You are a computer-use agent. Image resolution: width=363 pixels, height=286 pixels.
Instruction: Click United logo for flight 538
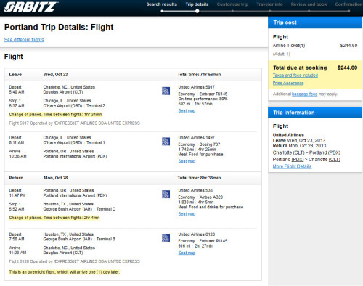click(x=166, y=194)
